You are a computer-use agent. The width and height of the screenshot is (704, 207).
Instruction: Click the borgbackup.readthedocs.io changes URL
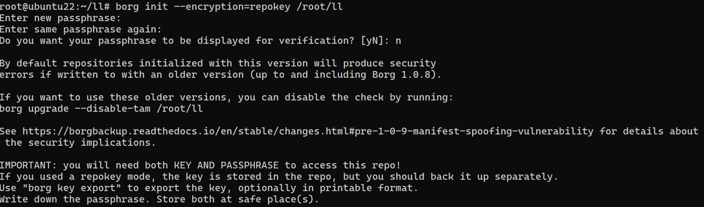click(x=308, y=131)
